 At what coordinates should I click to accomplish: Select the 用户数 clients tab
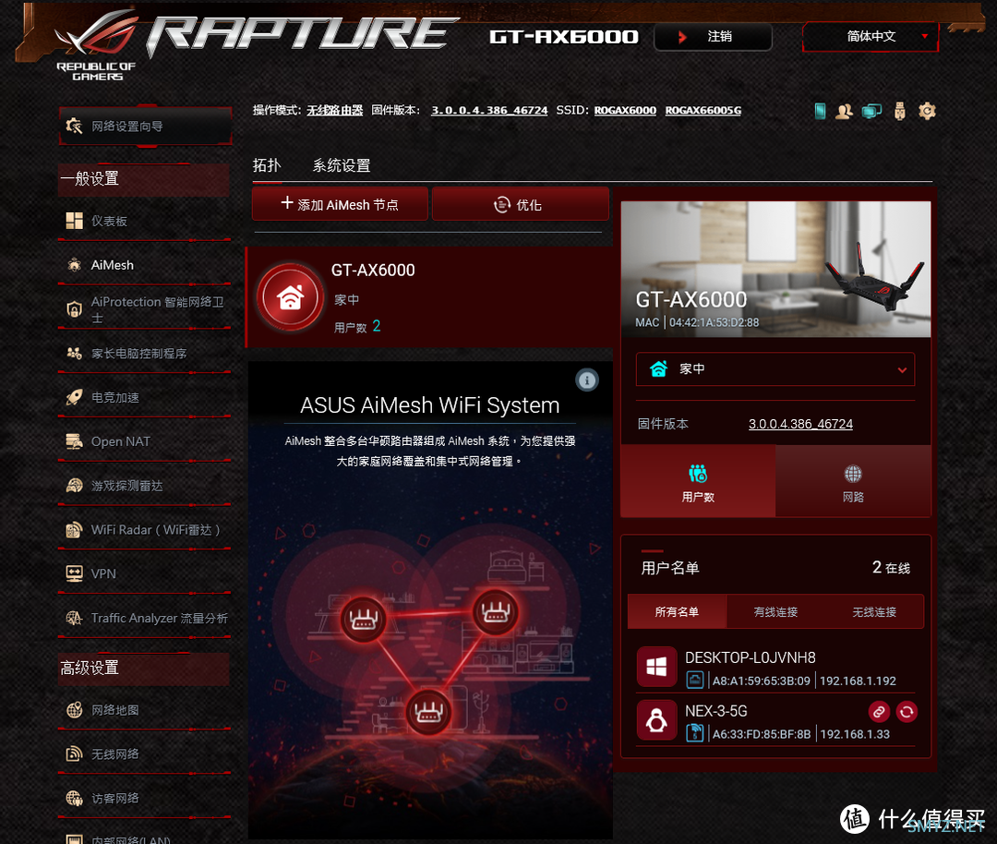(x=698, y=481)
